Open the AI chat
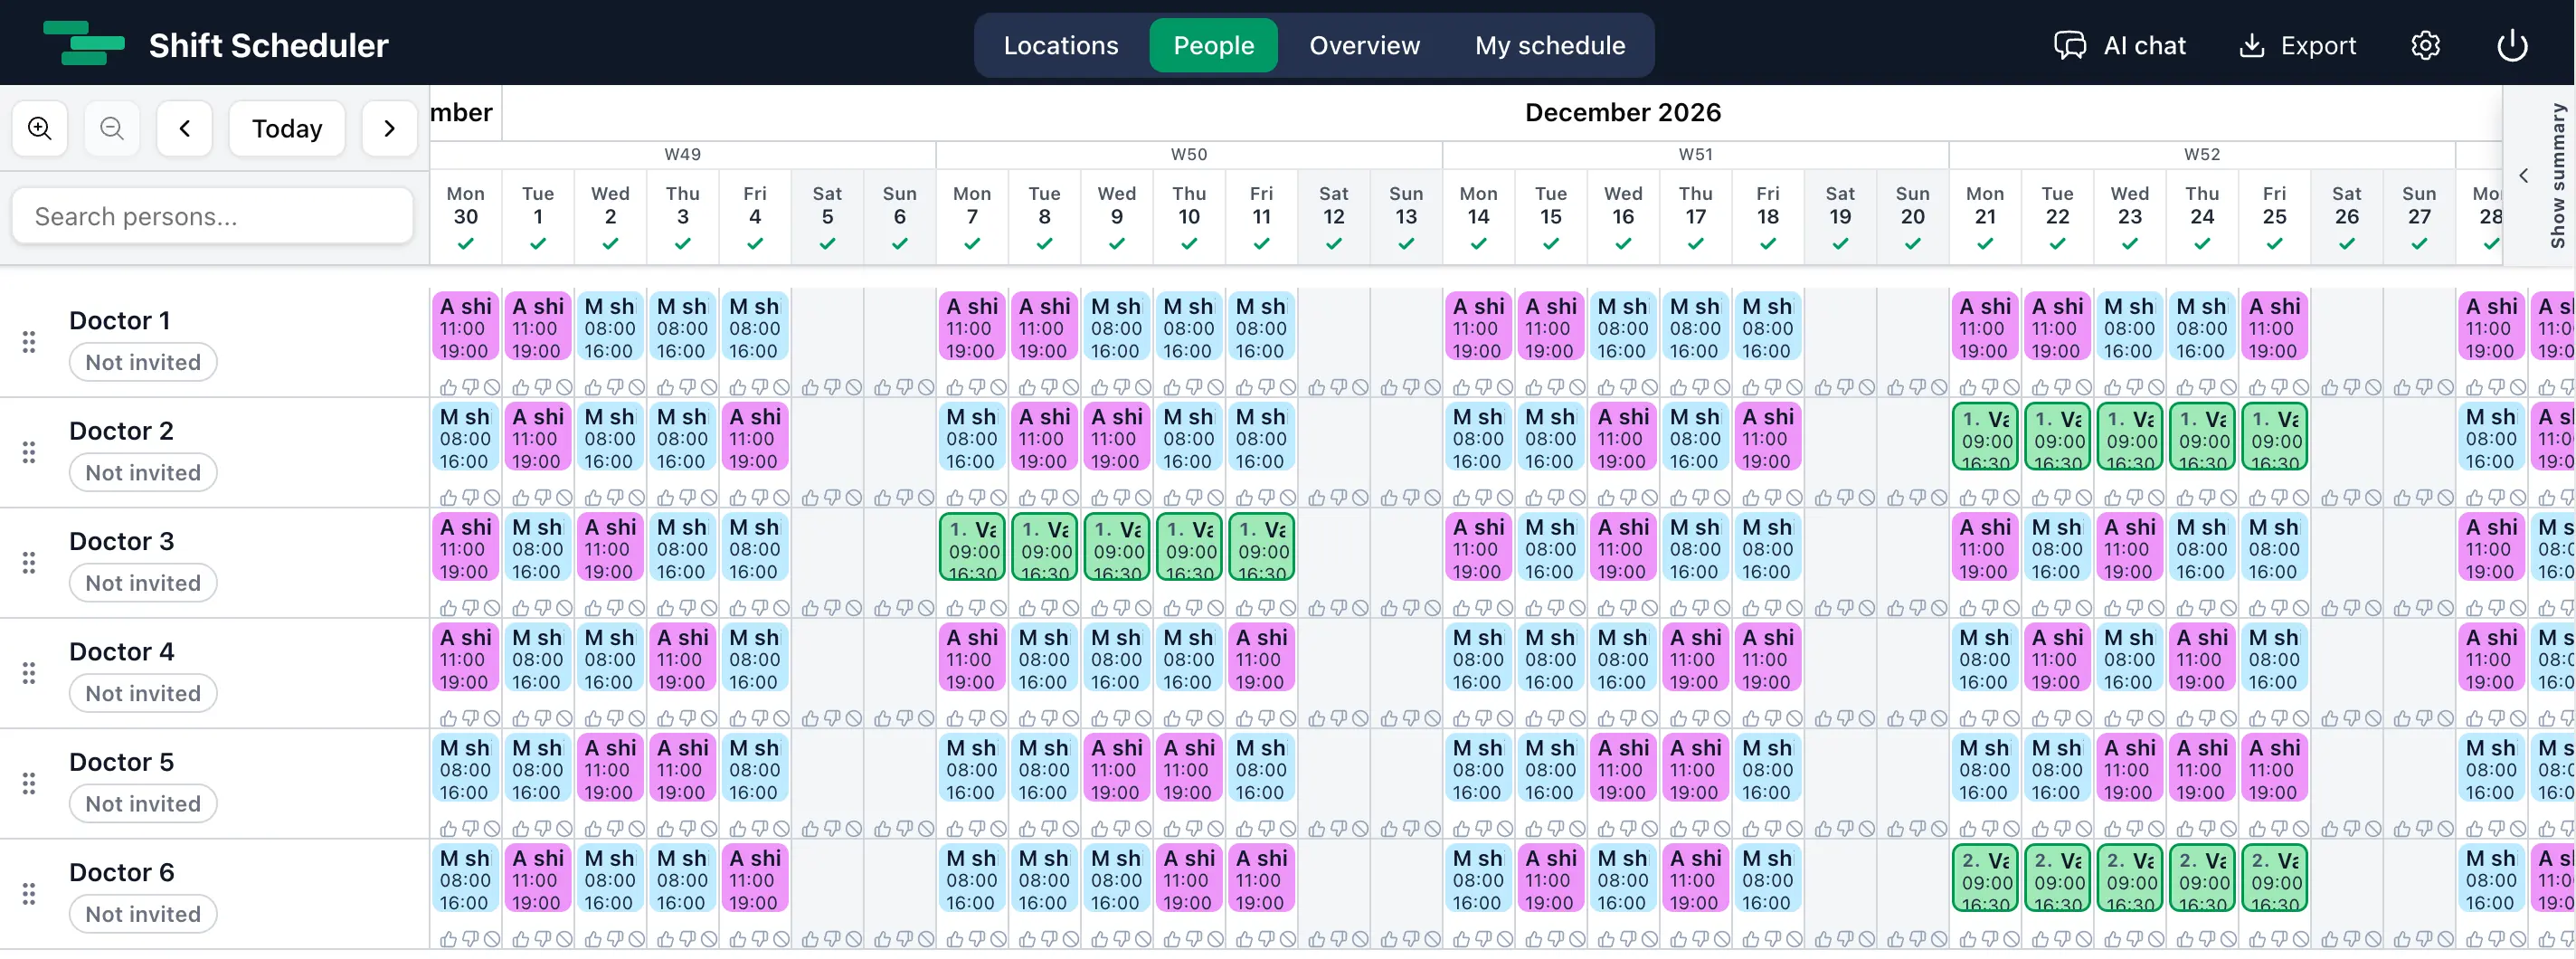 pyautogui.click(x=2120, y=45)
